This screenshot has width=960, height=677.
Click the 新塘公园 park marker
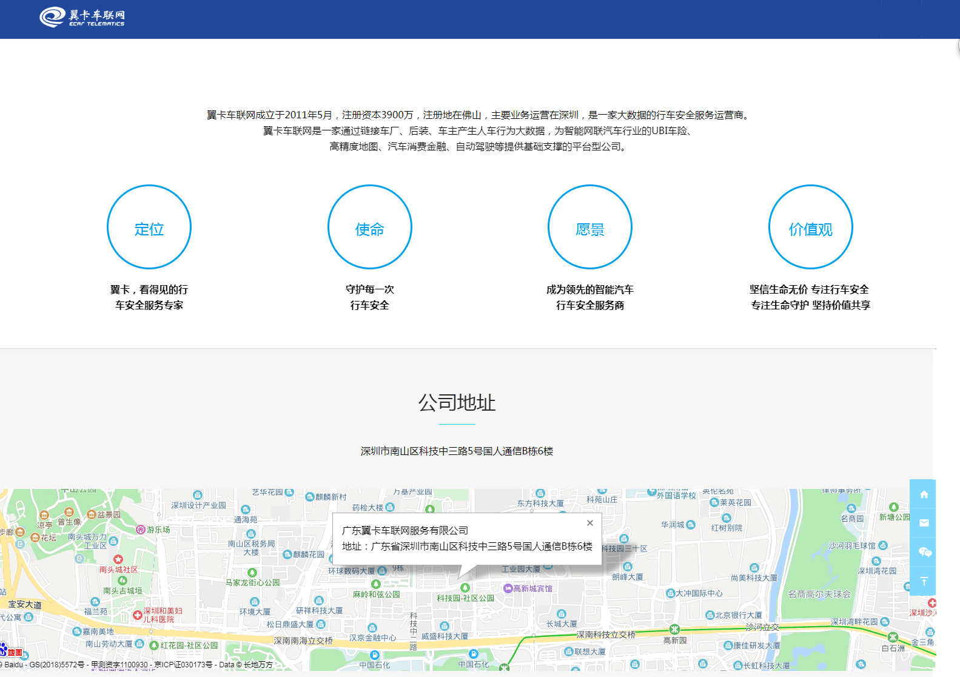(x=893, y=507)
